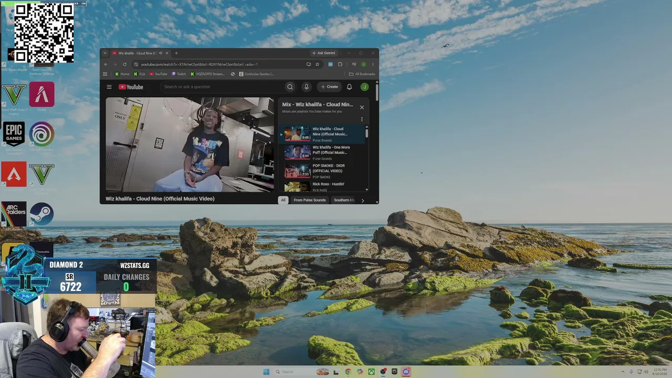The height and width of the screenshot is (378, 672).
Task: Open YouTube notifications bell
Action: 349,87
